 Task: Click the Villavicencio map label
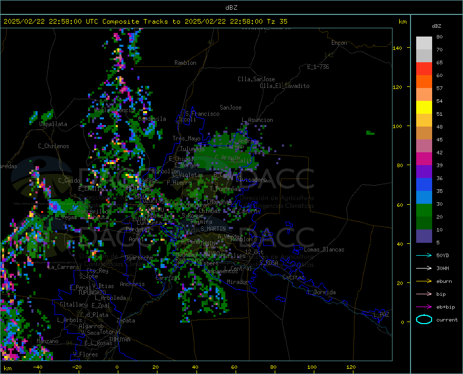(115, 110)
